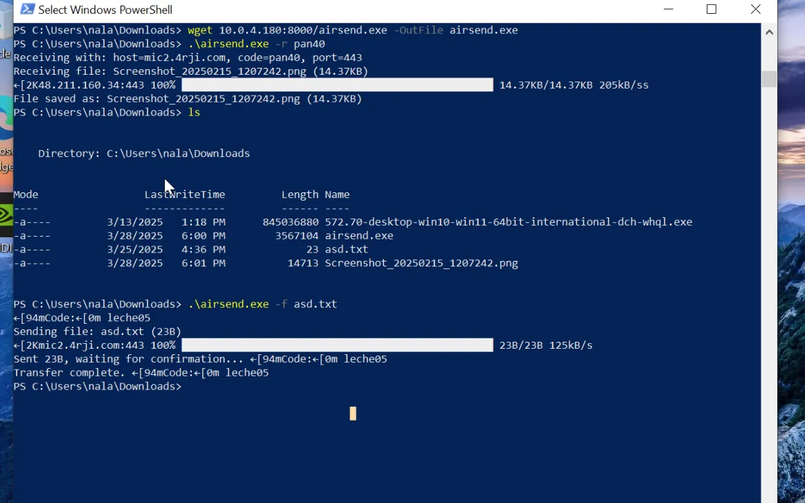Image resolution: width=805 pixels, height=503 pixels.
Task: Click the scrollbar up arrow
Action: tap(769, 32)
